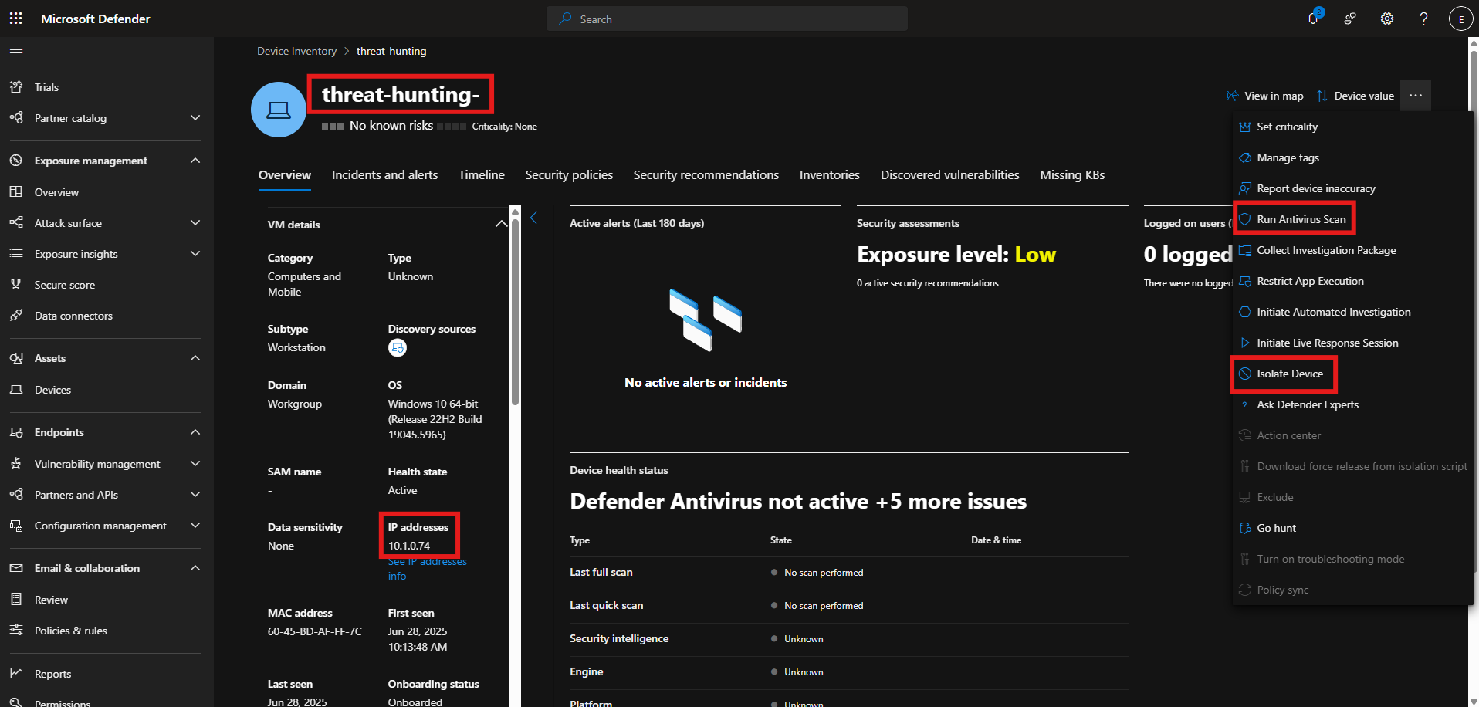Expand the Vulnerability management chevron

195,464
